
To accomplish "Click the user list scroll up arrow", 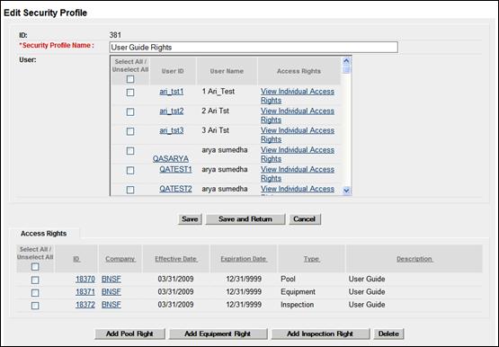I will [346, 61].
